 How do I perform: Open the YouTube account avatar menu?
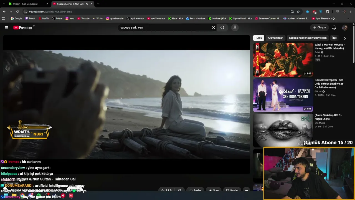[x=345, y=27]
